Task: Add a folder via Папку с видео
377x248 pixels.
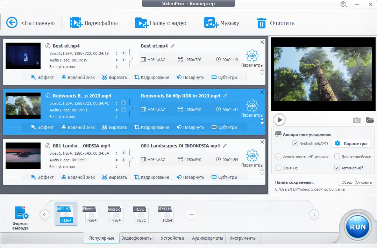Action: (x=161, y=23)
